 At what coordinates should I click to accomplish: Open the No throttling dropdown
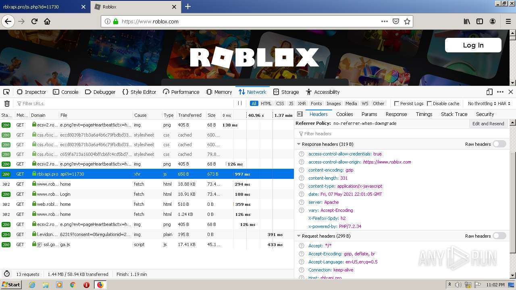pyautogui.click(x=482, y=104)
